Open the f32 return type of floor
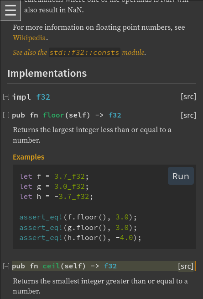203x299 pixels. (115, 115)
